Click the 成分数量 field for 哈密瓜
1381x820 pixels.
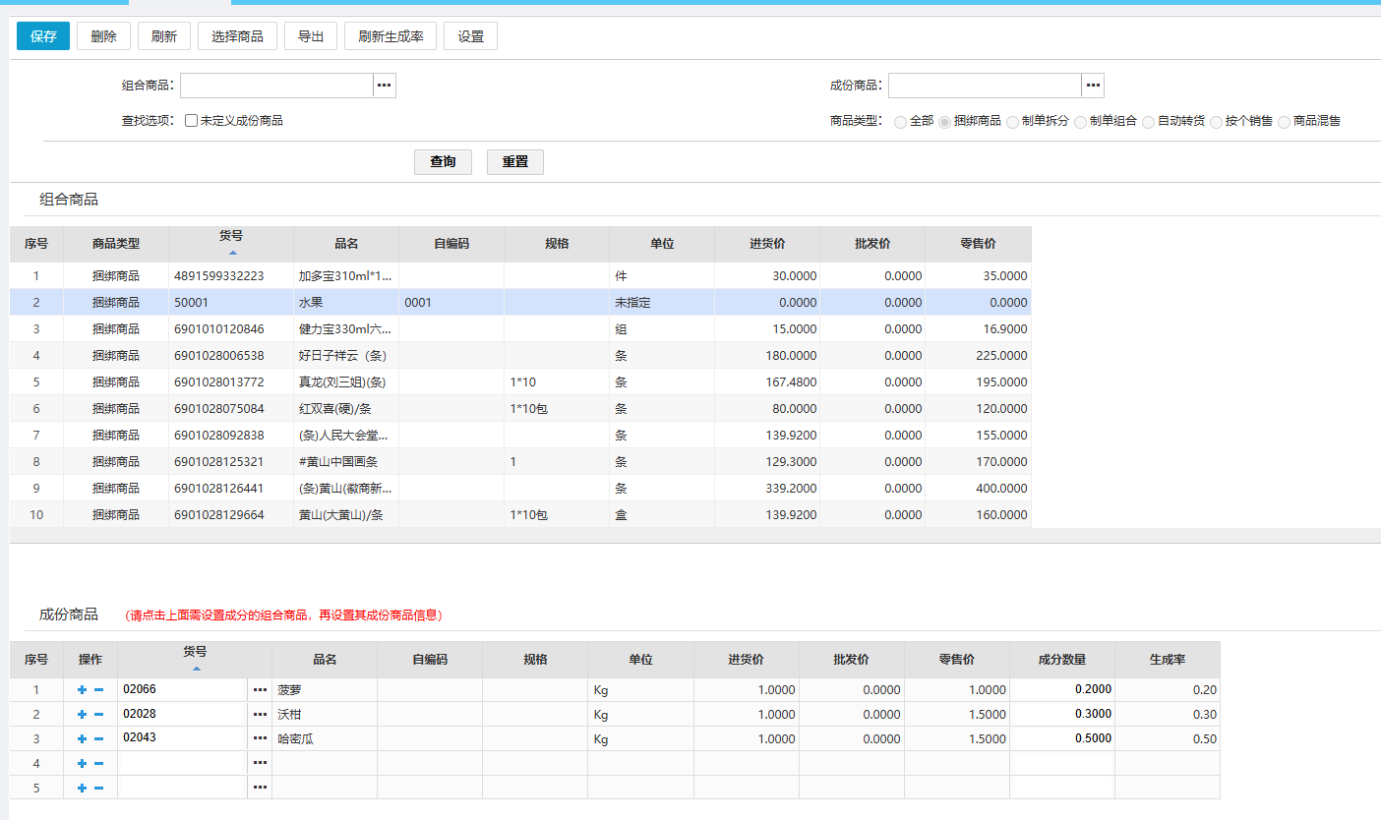[x=1062, y=739]
